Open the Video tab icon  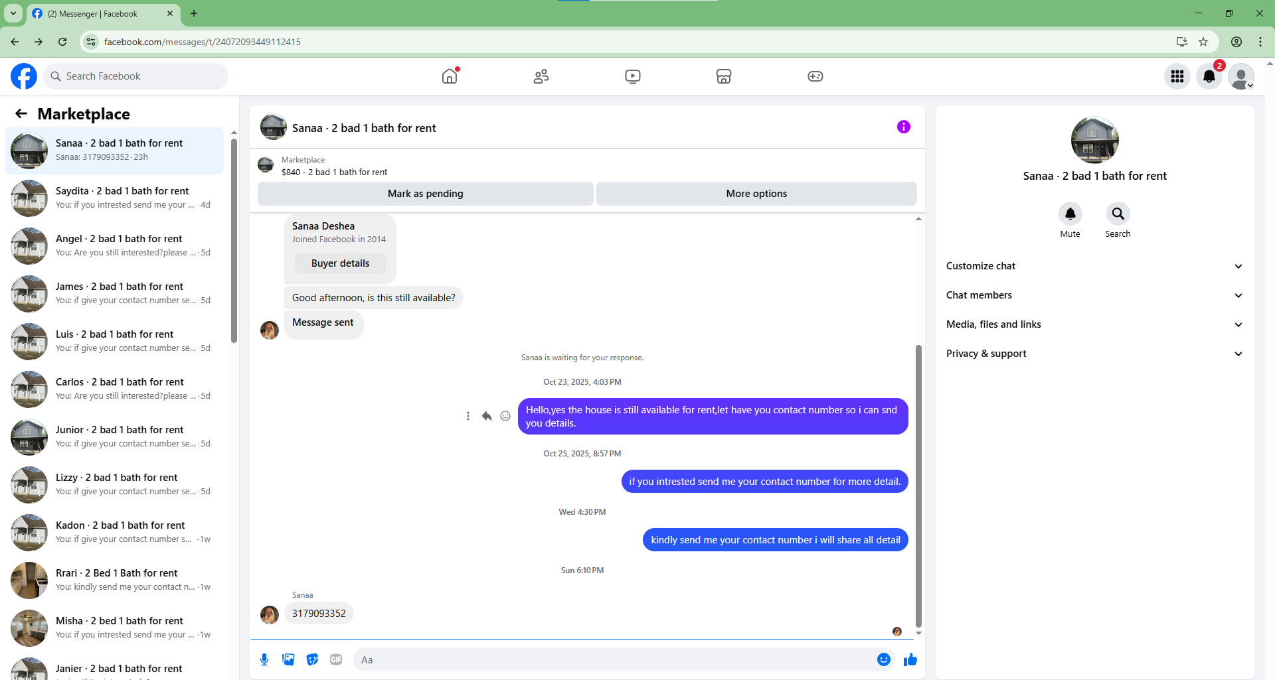pos(633,76)
